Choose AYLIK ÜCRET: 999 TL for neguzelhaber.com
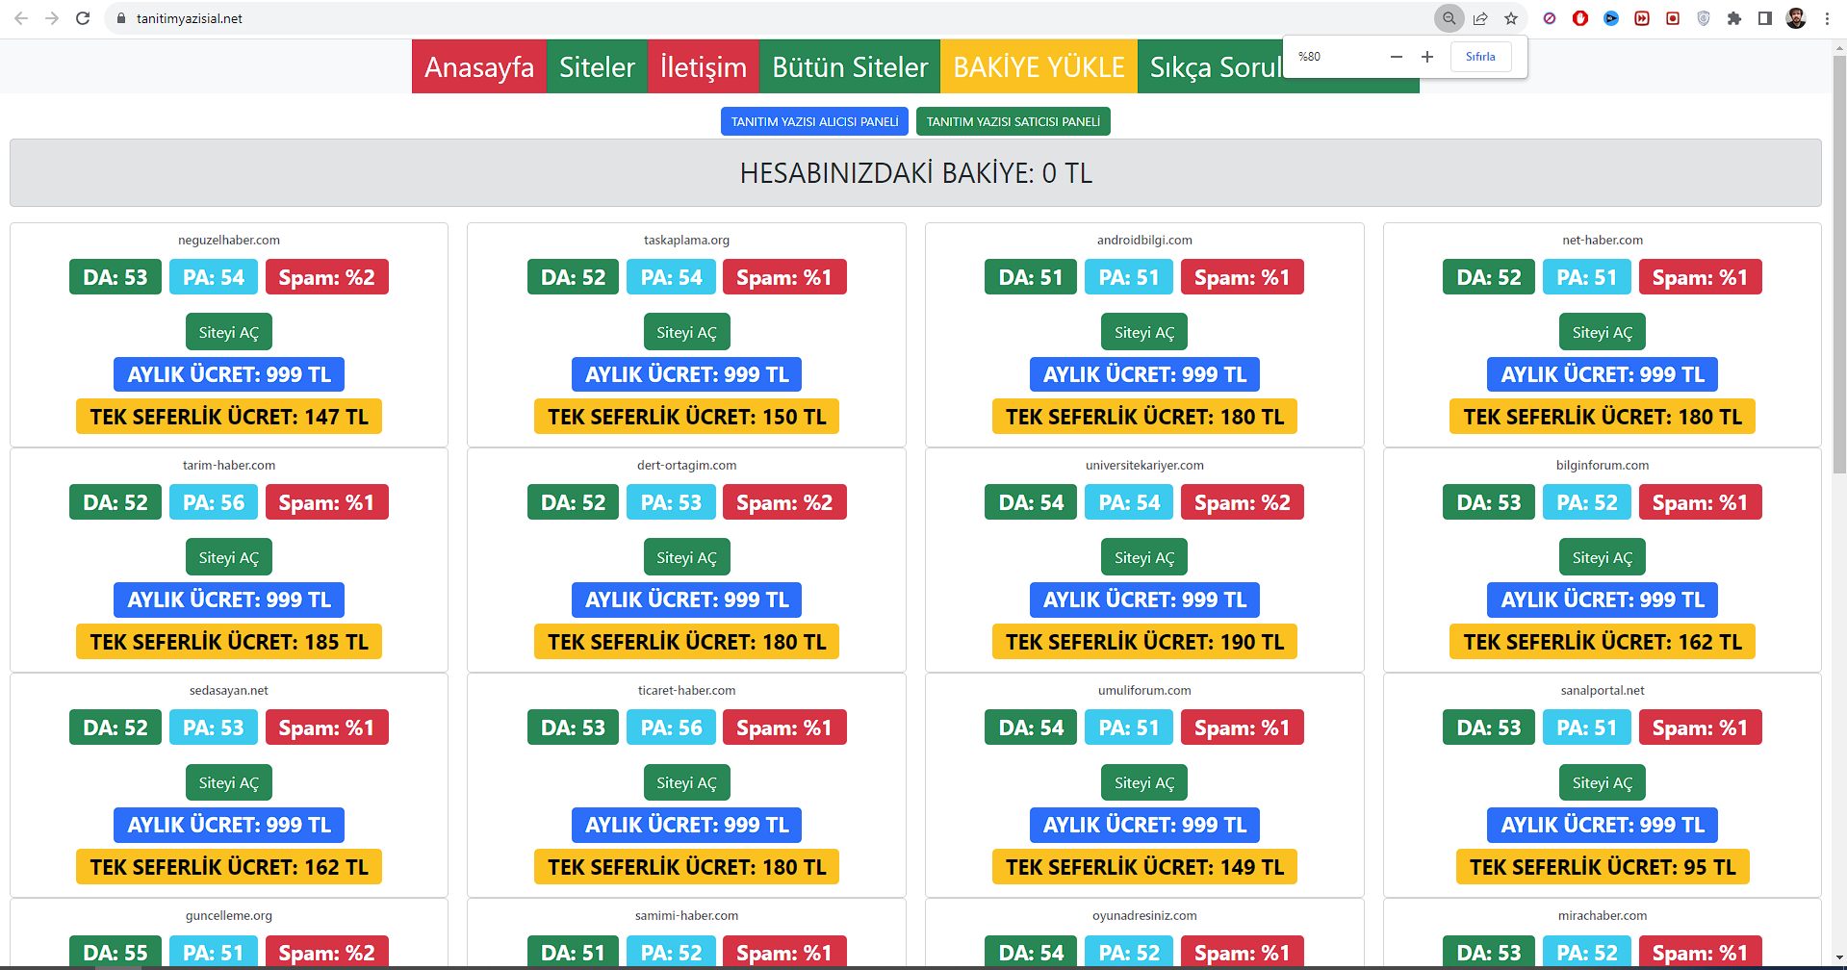This screenshot has width=1847, height=970. click(x=229, y=374)
